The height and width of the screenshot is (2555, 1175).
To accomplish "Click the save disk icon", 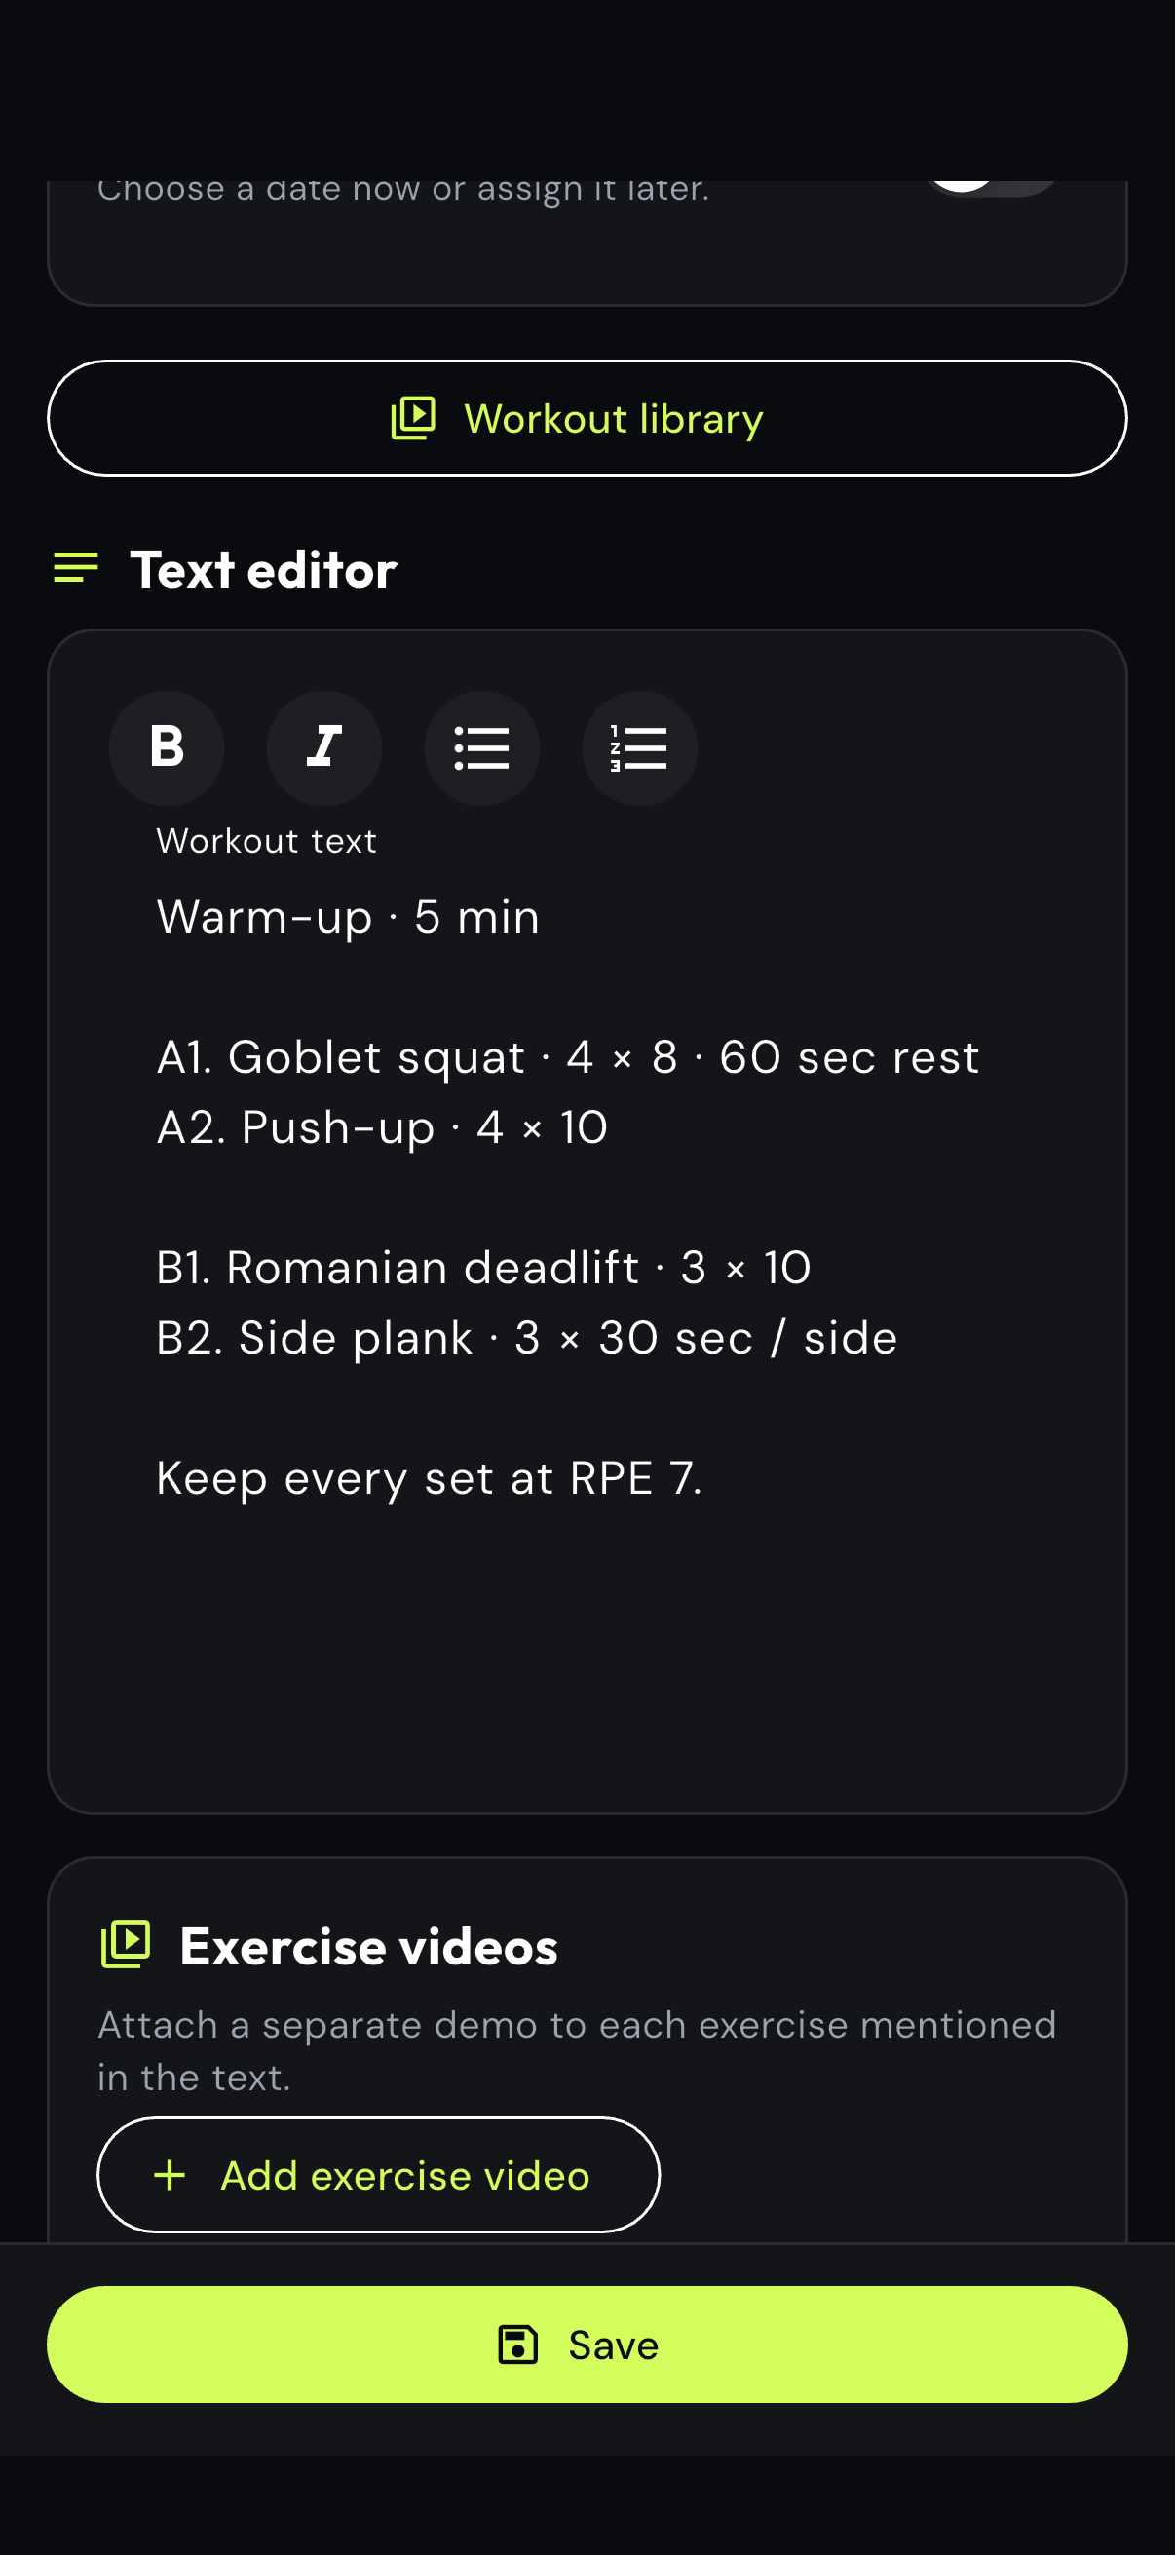I will (x=517, y=2345).
